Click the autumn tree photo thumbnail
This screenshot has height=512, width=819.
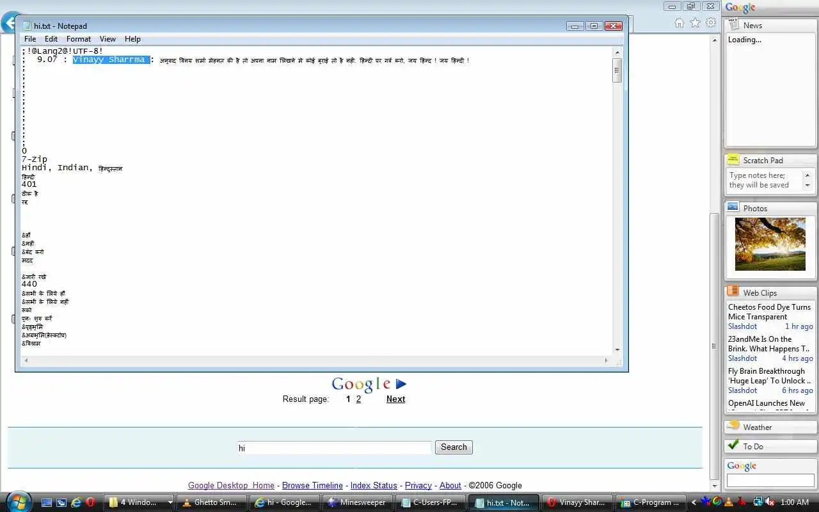coord(770,244)
